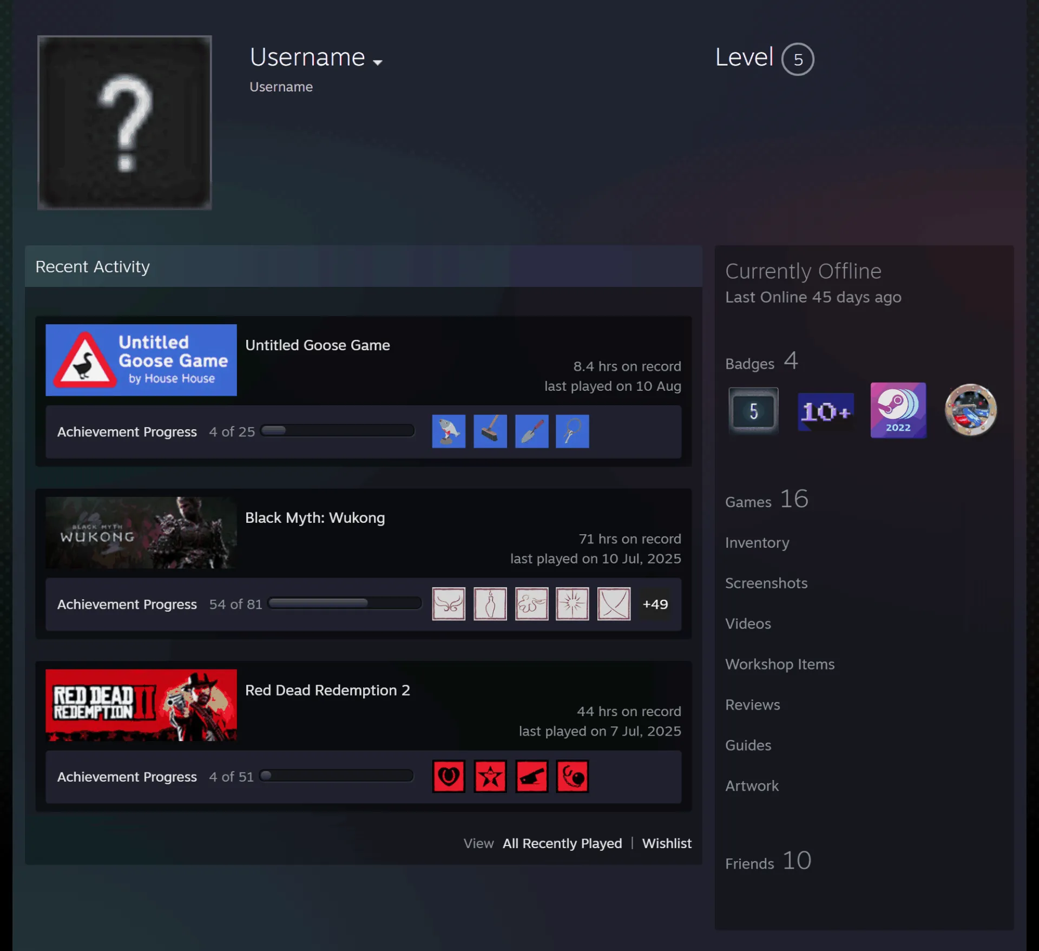The image size is (1039, 951).
Task: Open the cloud swirl Wukong achievement icon
Action: pyautogui.click(x=531, y=604)
